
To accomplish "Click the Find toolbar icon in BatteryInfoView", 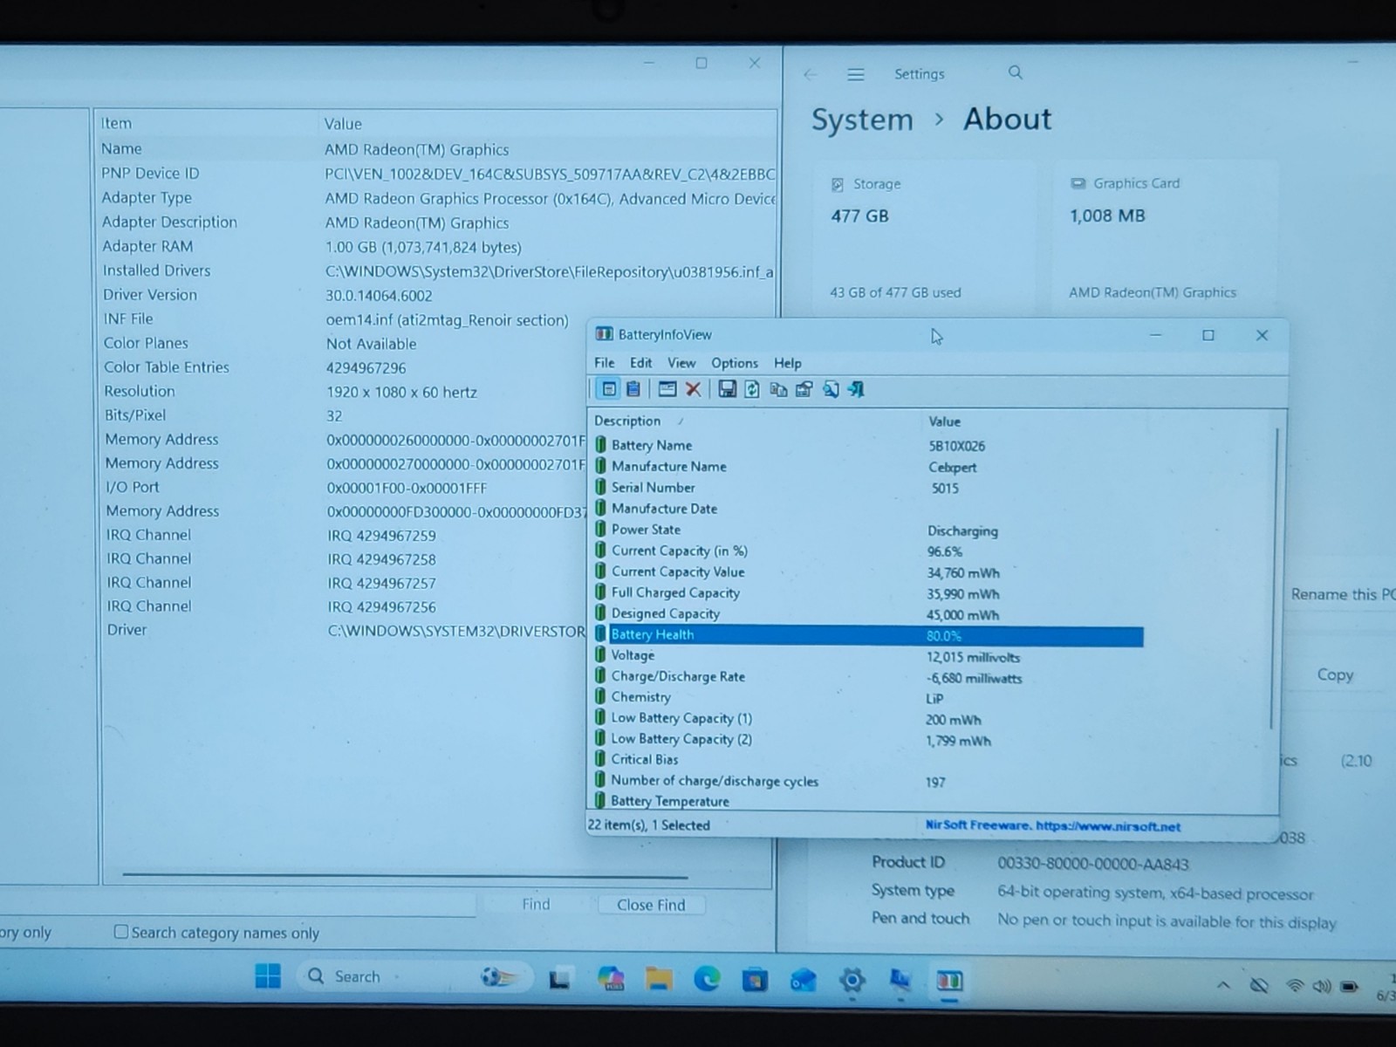I will (x=831, y=389).
